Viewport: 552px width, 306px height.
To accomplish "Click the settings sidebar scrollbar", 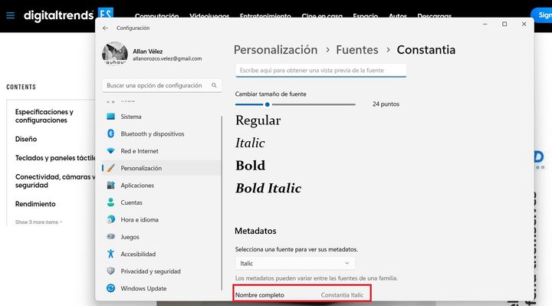I will tap(222, 203).
